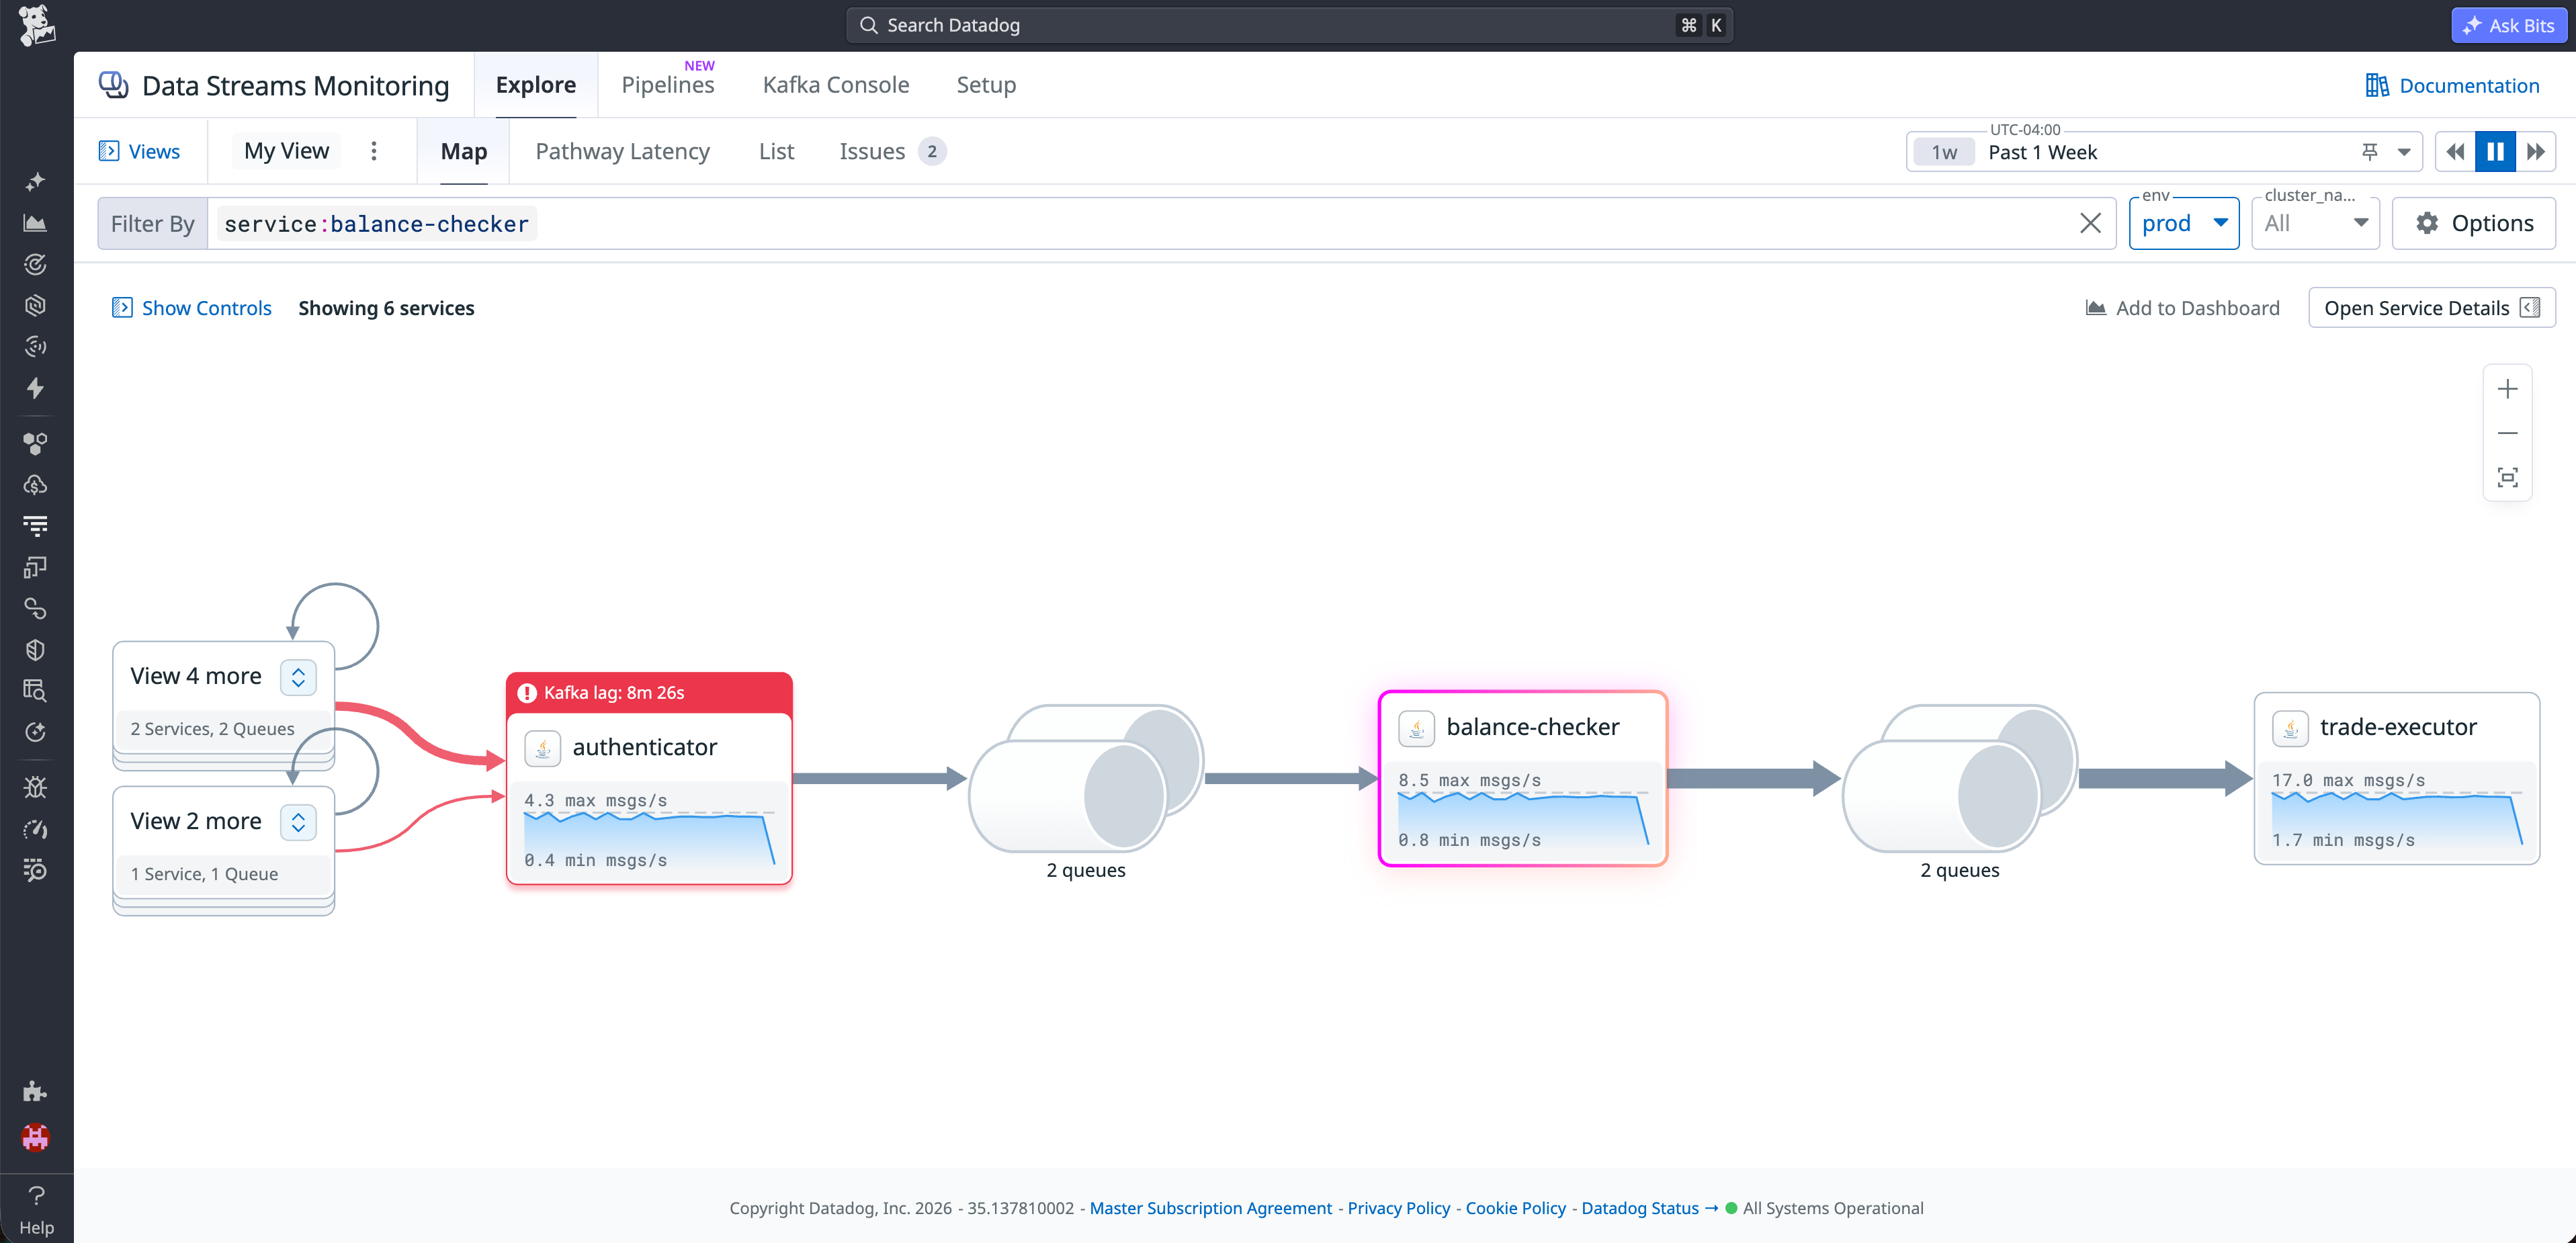Open the Setup tab

click(986, 85)
